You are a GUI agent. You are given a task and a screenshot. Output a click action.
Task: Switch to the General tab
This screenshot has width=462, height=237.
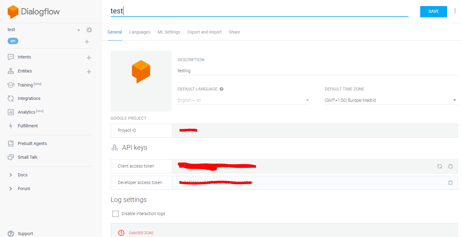pos(115,32)
